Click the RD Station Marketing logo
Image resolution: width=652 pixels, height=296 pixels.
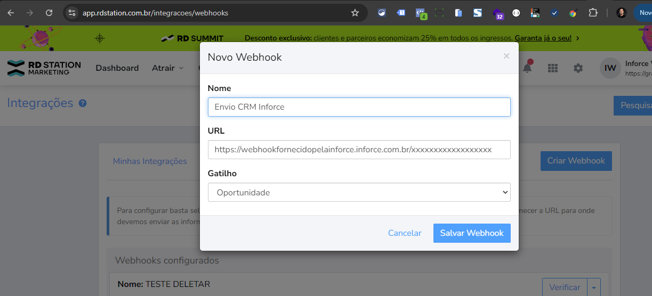[x=44, y=68]
